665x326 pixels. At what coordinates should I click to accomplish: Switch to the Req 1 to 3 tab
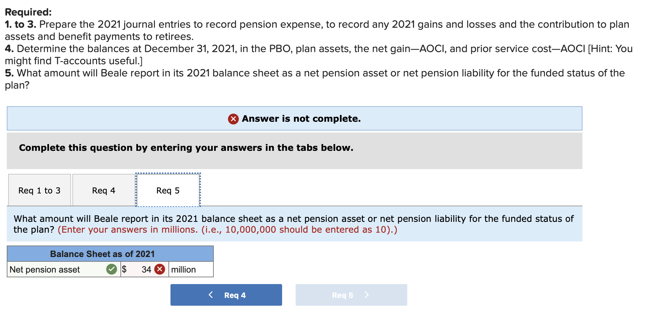(x=39, y=190)
